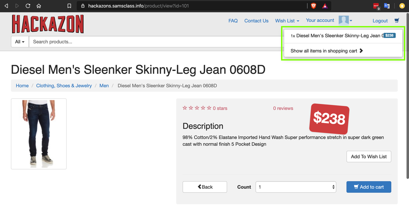Click the first rating star
The image size is (409, 209).
185,108
